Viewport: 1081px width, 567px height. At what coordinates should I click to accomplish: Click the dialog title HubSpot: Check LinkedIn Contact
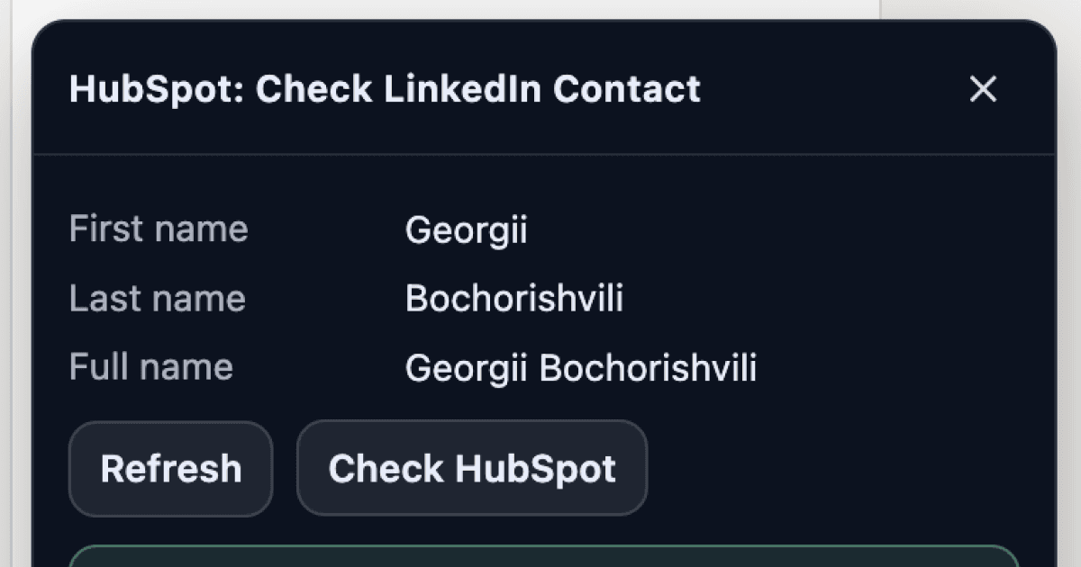click(x=384, y=88)
